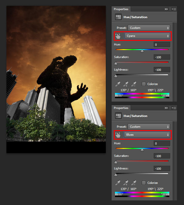184x205 pixels.
Task: Enable Colorize in the Cyans panel
Action: tap(144, 84)
